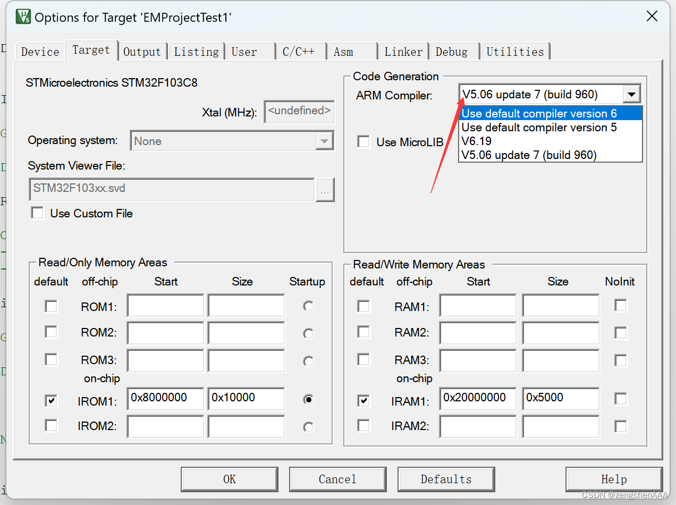Click the Help button
The width and height of the screenshot is (676, 505).
[614, 479]
